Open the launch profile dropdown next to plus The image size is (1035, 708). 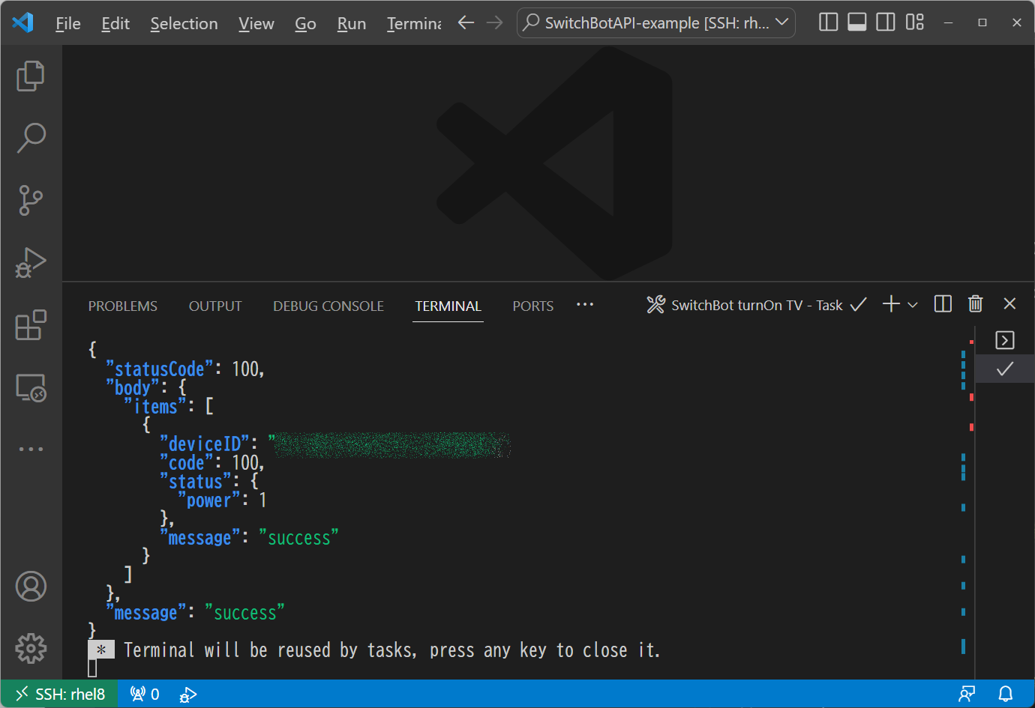(912, 304)
